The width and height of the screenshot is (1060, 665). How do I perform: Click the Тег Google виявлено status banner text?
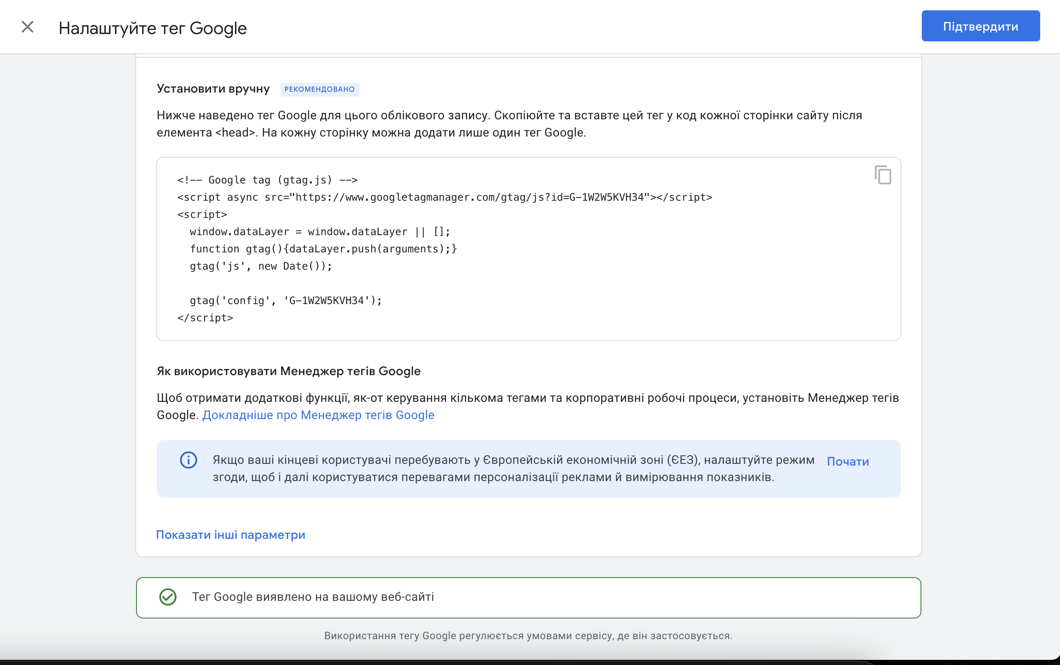[313, 597]
